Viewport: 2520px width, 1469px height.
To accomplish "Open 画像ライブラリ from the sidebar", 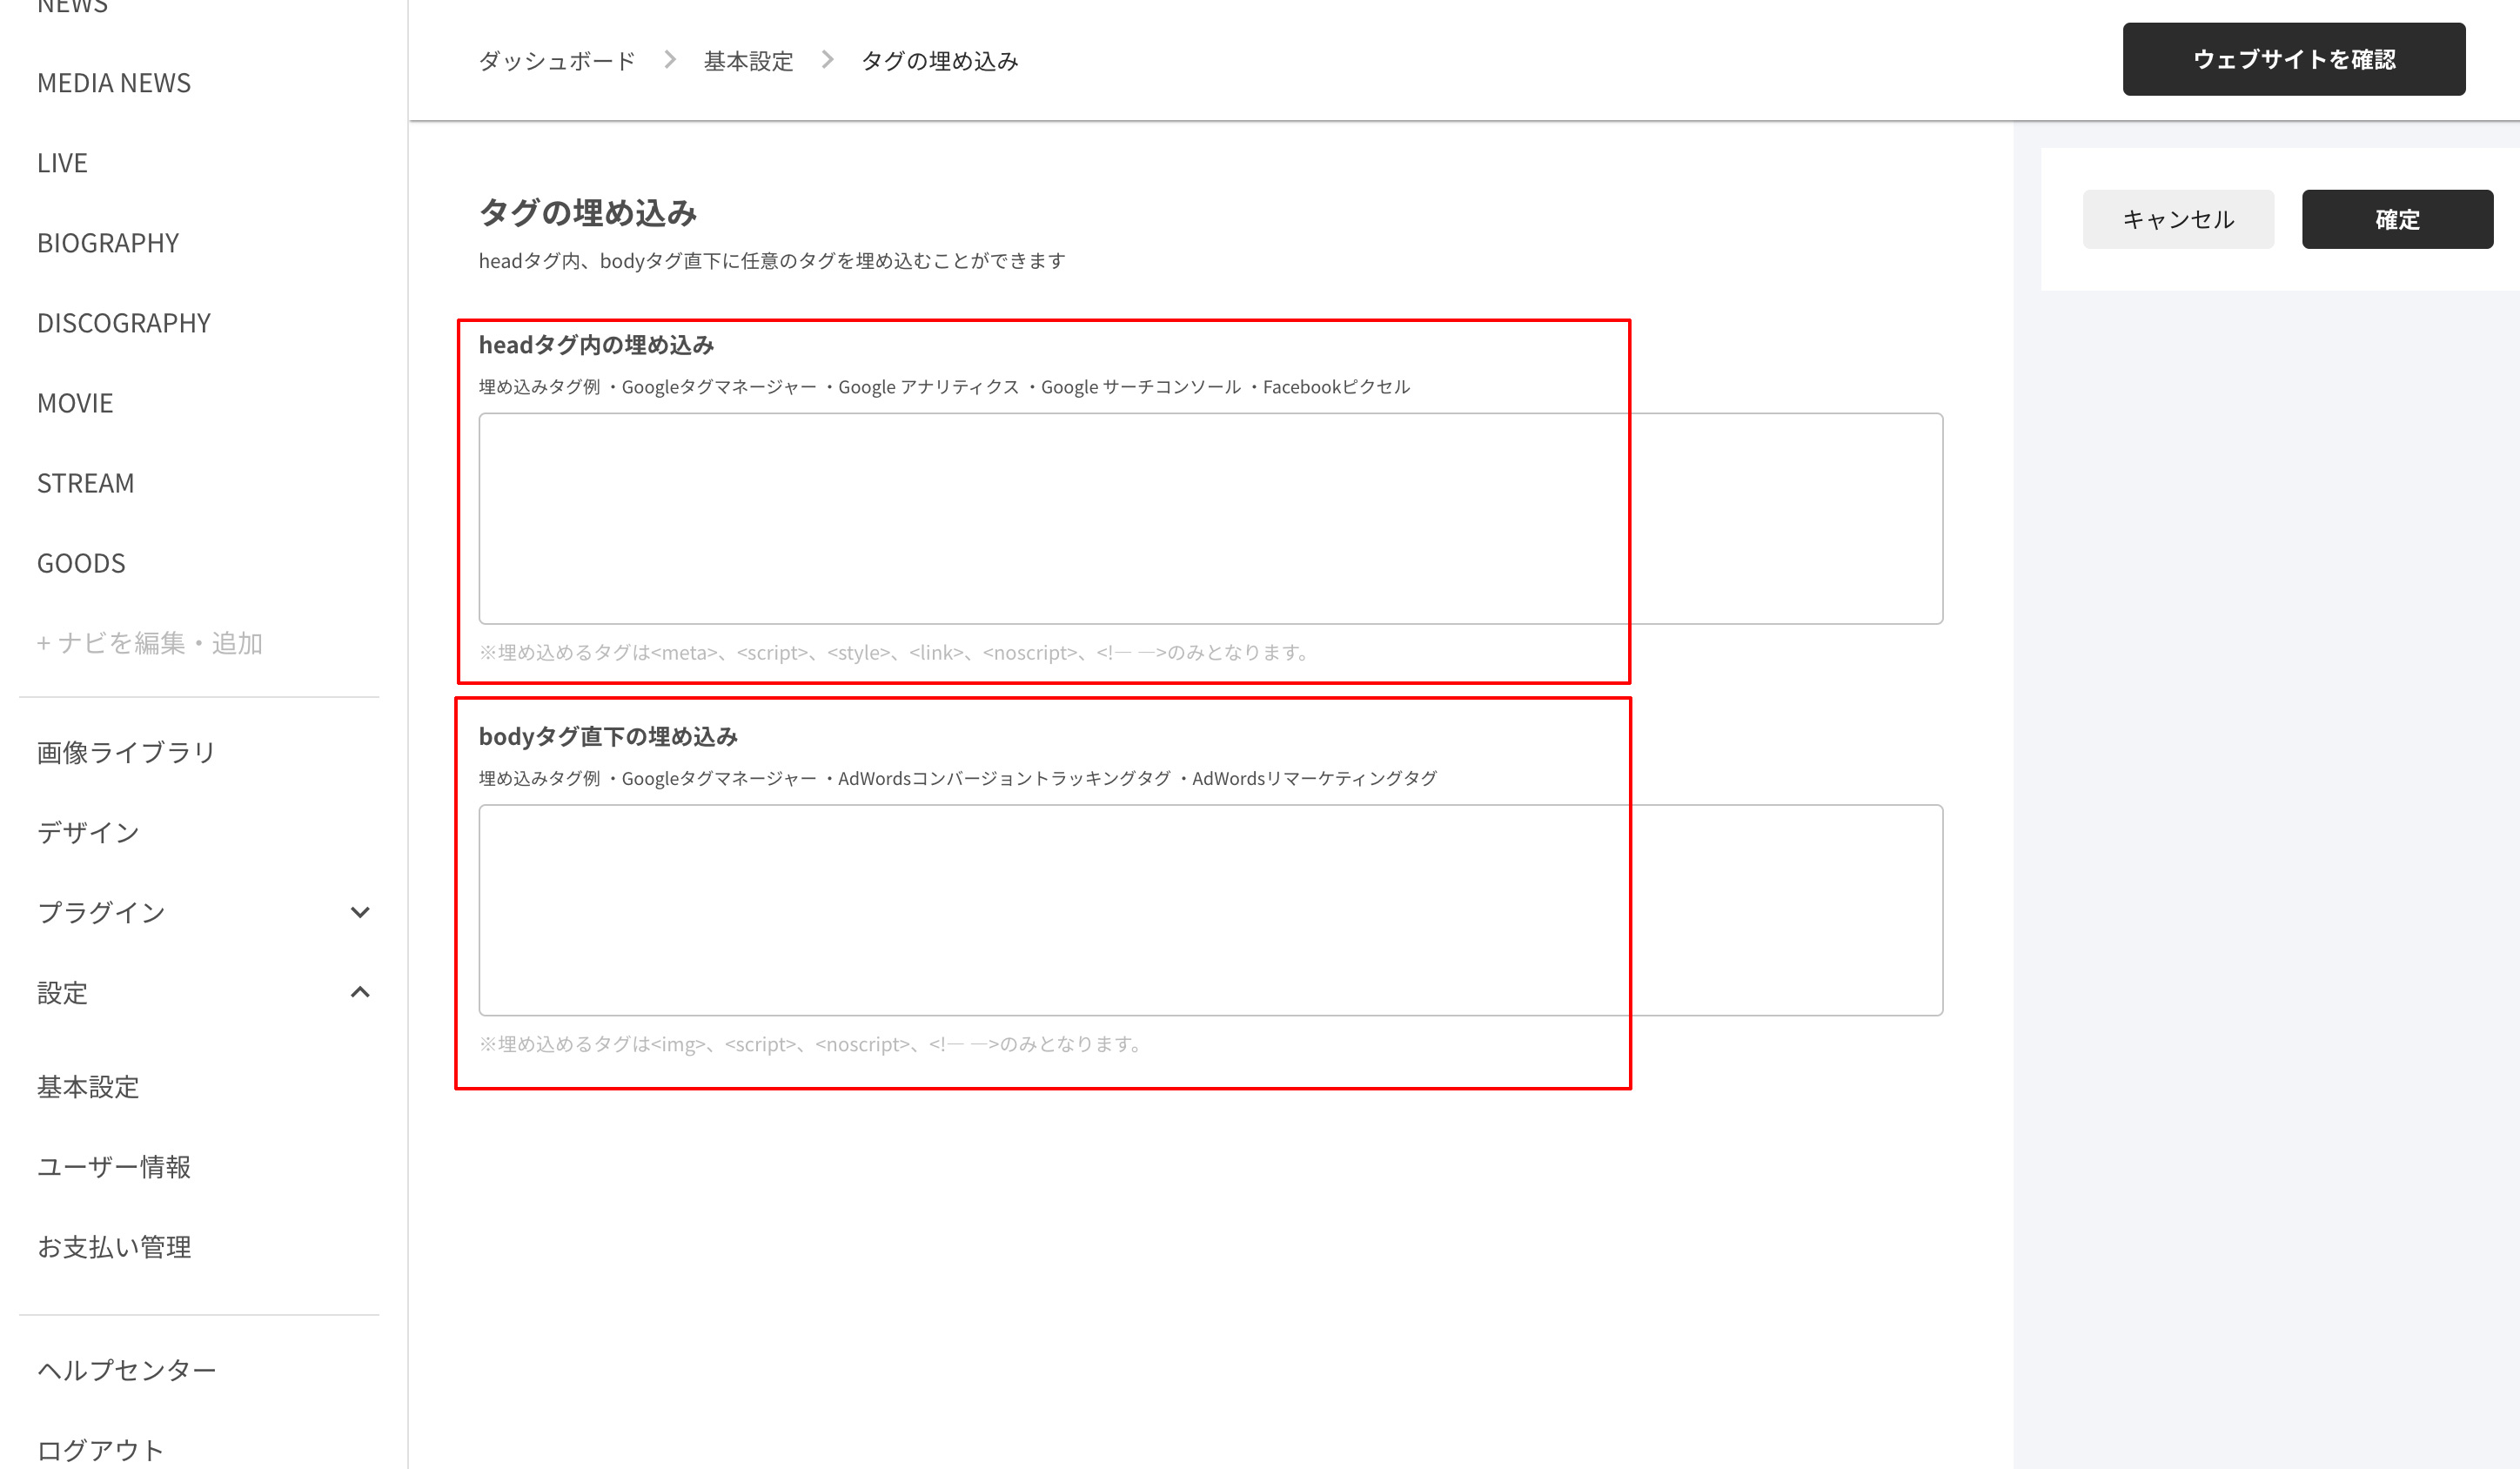I will pyautogui.click(x=127, y=752).
